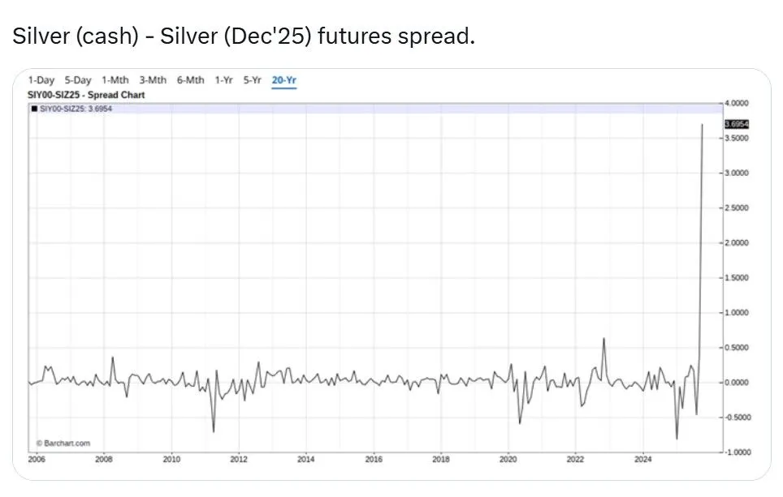Select the 1-Day time range
This screenshot has width=783, height=497.
click(41, 80)
